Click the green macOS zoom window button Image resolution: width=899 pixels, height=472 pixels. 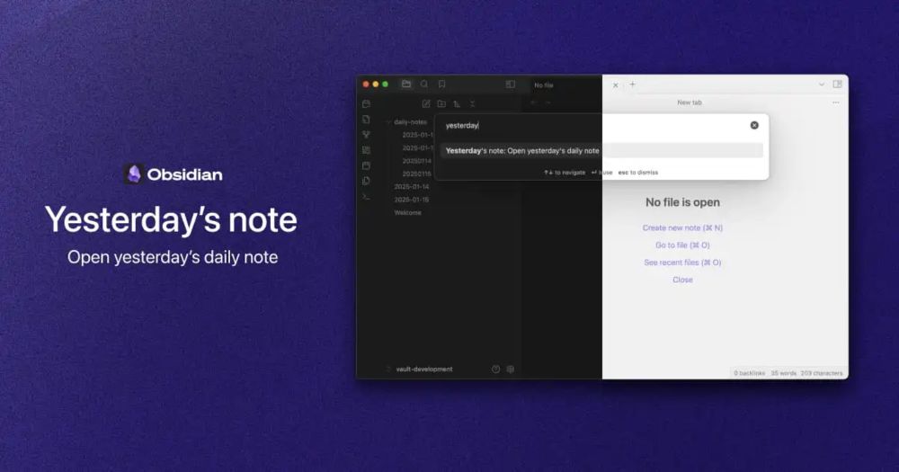coord(386,85)
